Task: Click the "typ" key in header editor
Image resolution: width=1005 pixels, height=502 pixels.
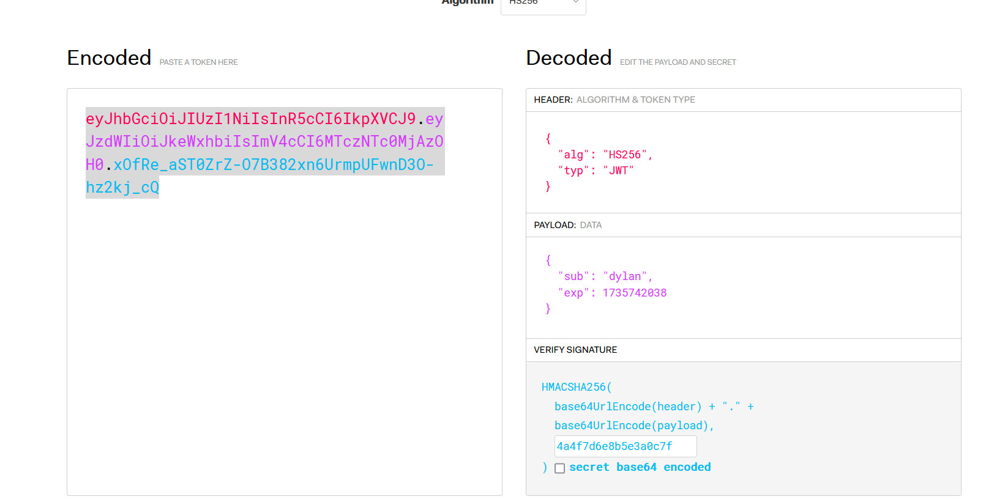Action: click(573, 171)
